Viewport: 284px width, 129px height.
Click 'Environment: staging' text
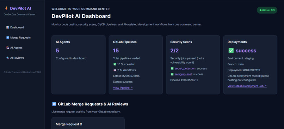click(x=241, y=58)
